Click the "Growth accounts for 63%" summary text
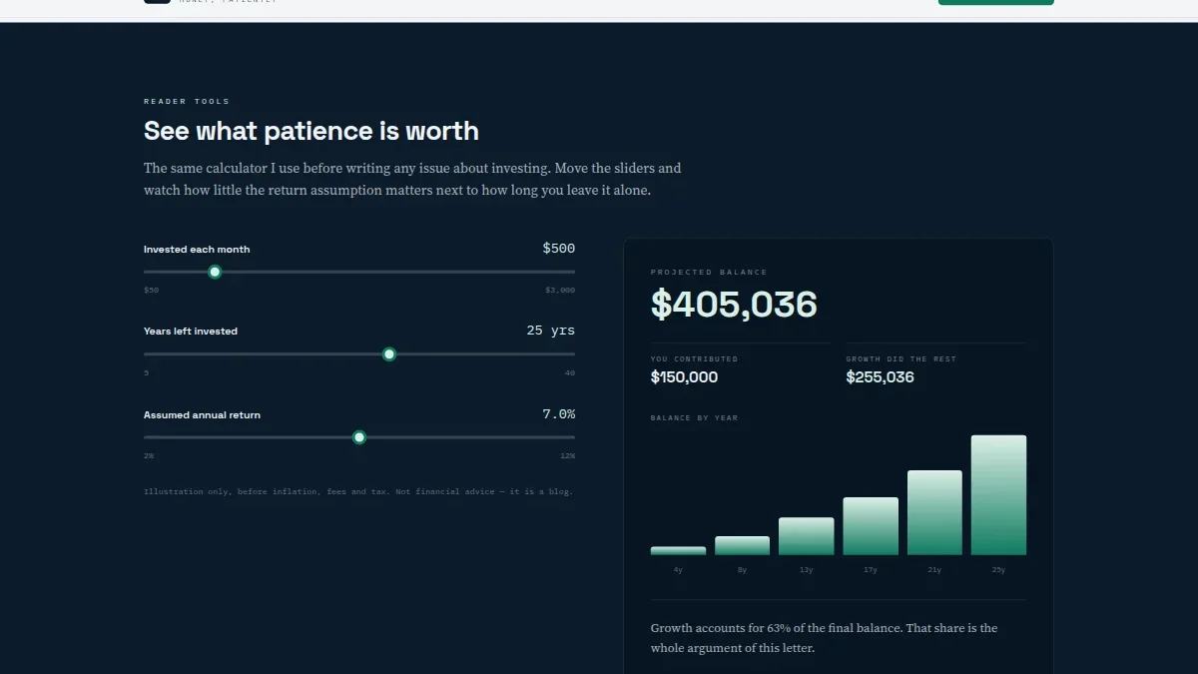The width and height of the screenshot is (1198, 674). [824, 638]
